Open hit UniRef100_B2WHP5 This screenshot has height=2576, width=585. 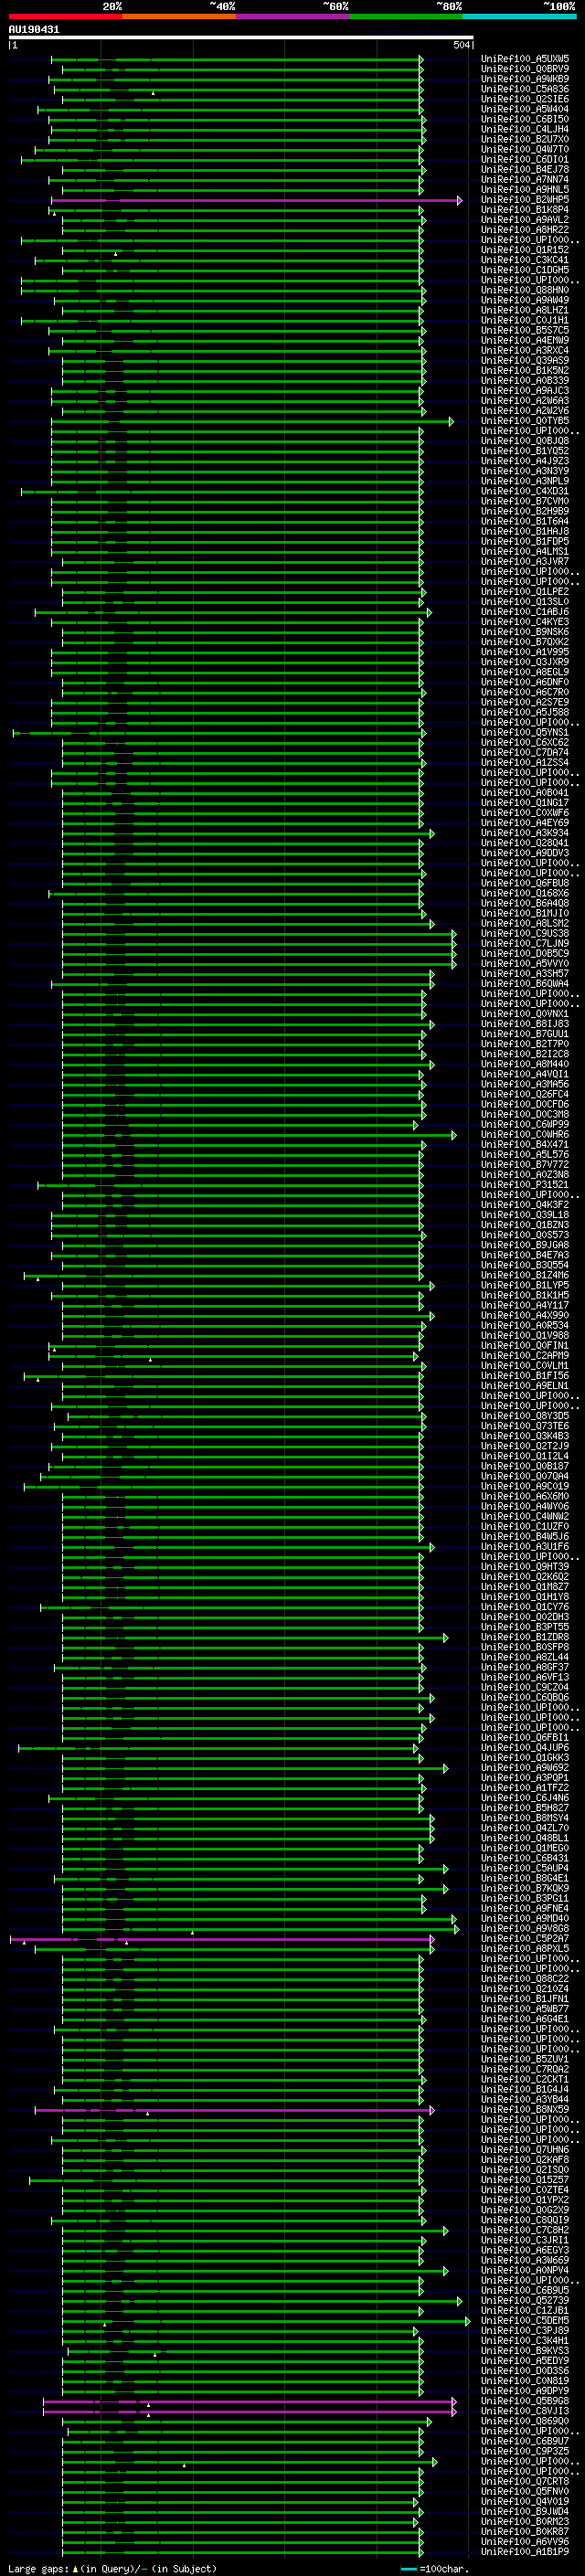pos(525,201)
